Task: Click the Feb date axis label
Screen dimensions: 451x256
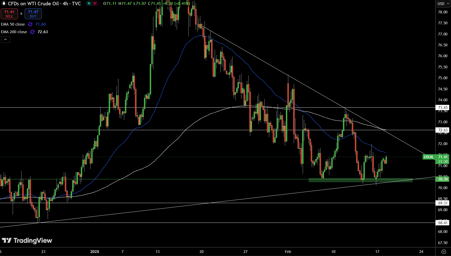Action: [x=288, y=252]
